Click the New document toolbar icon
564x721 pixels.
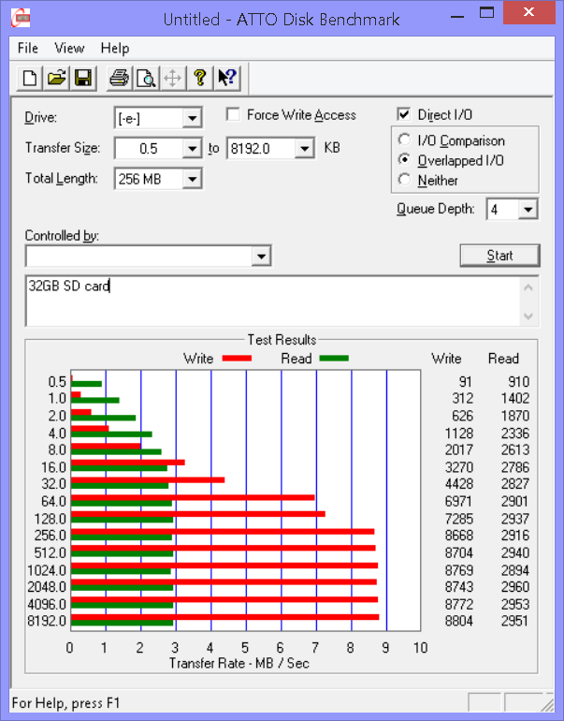tap(30, 78)
